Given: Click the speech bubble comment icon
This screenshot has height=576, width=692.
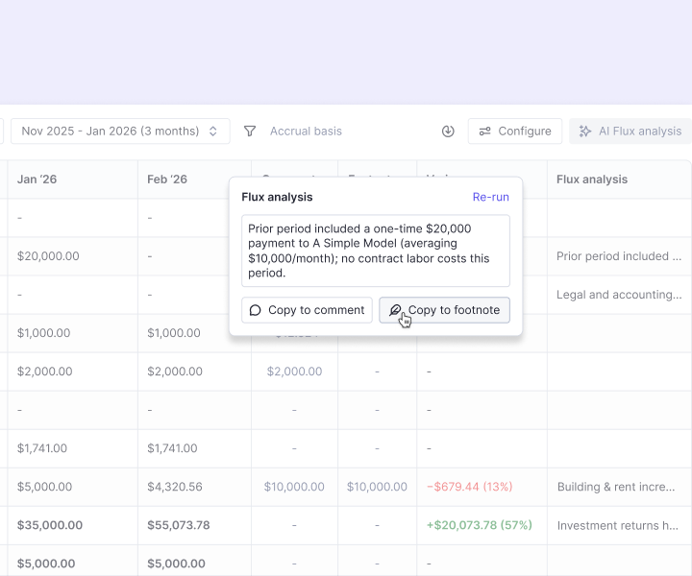Looking at the screenshot, I should coord(255,310).
